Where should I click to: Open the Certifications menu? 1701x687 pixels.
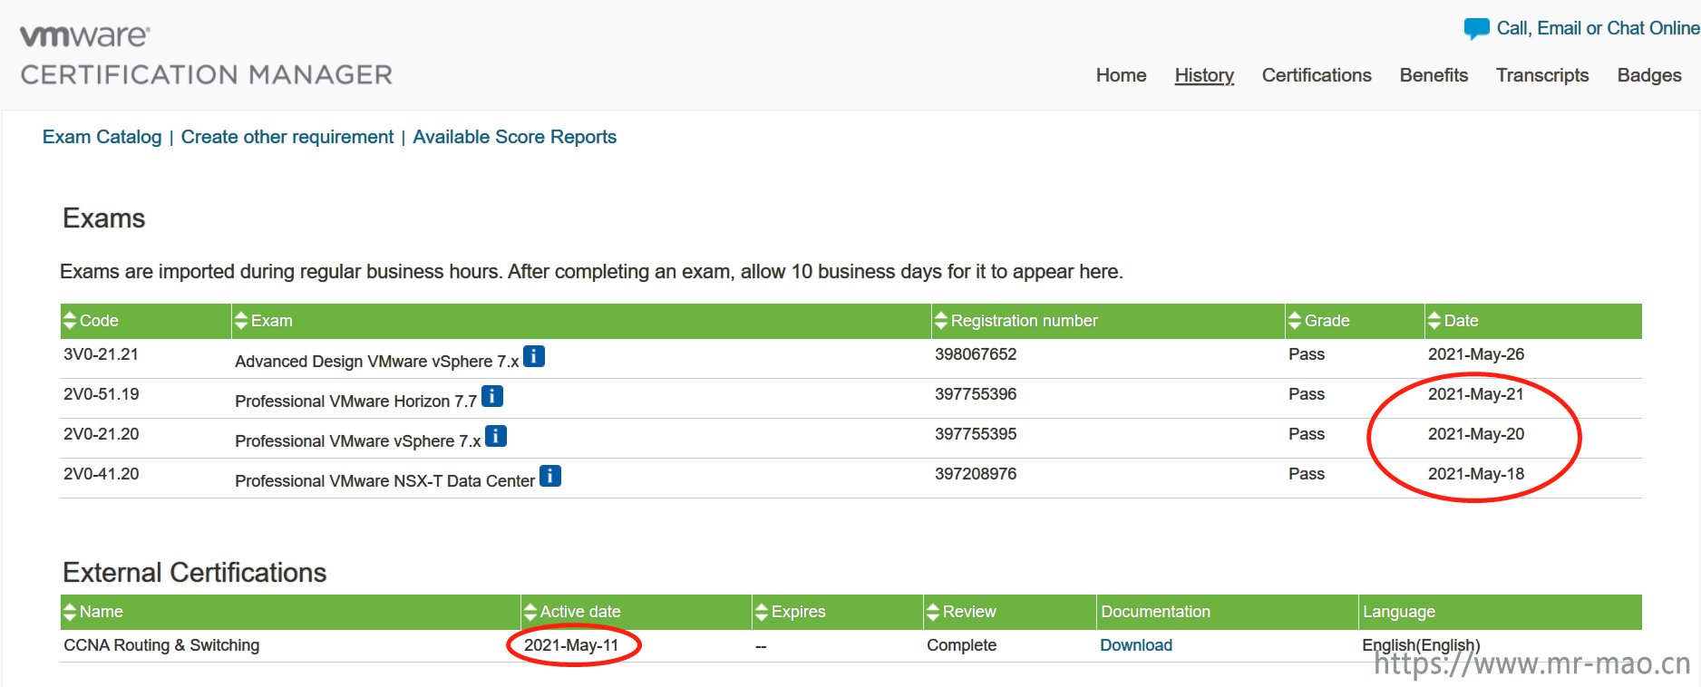(x=1317, y=75)
